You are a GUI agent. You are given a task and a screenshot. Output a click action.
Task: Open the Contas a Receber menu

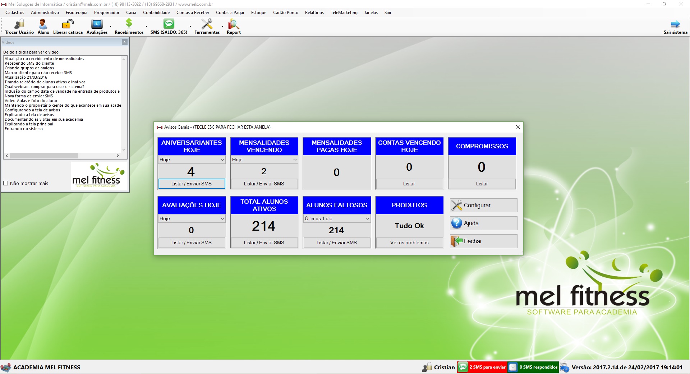tap(193, 13)
